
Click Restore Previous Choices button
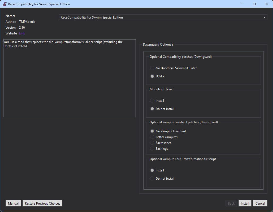click(42, 203)
